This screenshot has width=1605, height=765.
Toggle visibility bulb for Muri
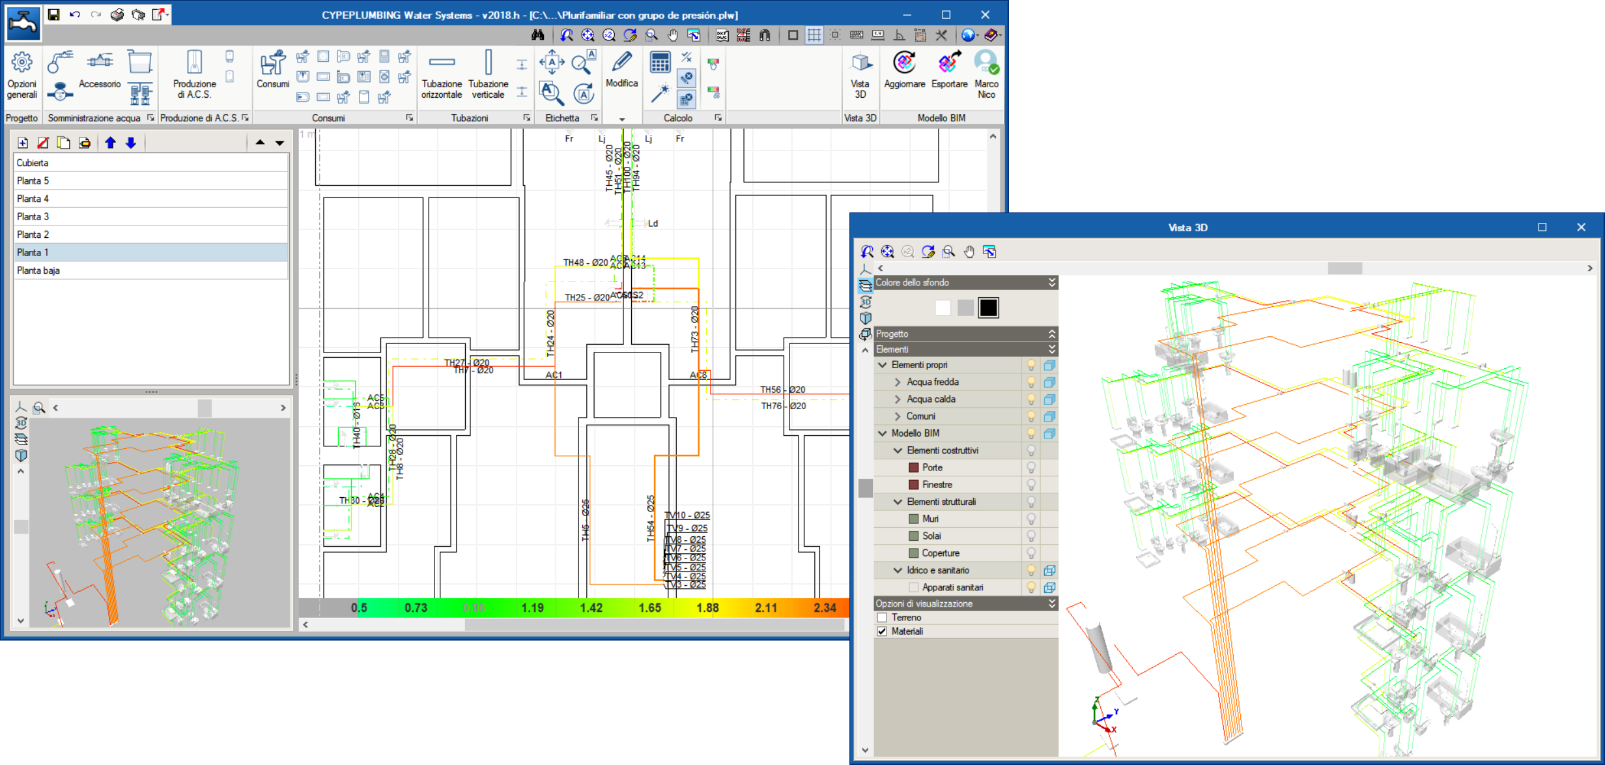point(1031,519)
